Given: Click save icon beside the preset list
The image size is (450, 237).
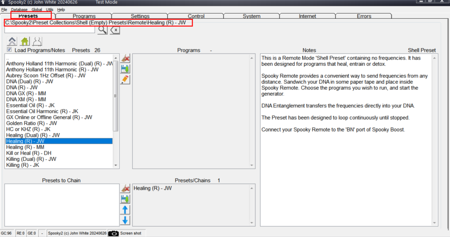Looking at the screenshot, I should tap(125, 69).
